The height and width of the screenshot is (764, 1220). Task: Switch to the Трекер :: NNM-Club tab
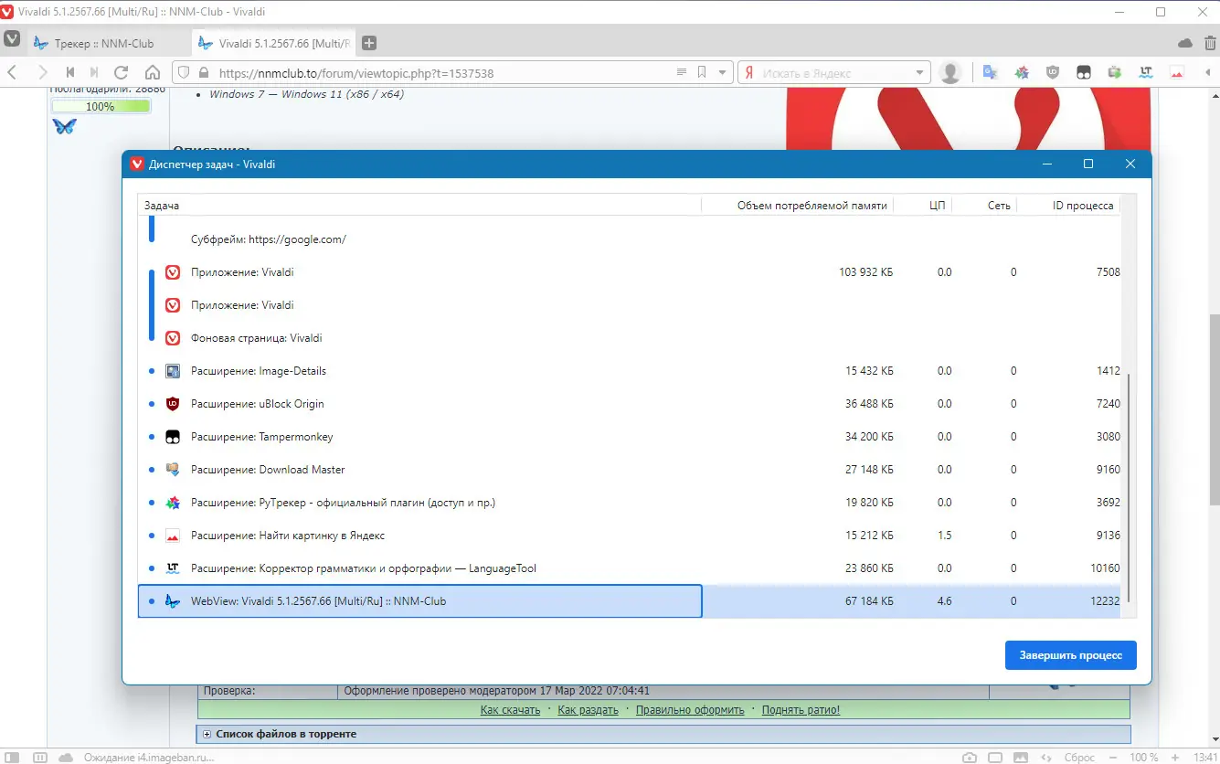(x=108, y=43)
